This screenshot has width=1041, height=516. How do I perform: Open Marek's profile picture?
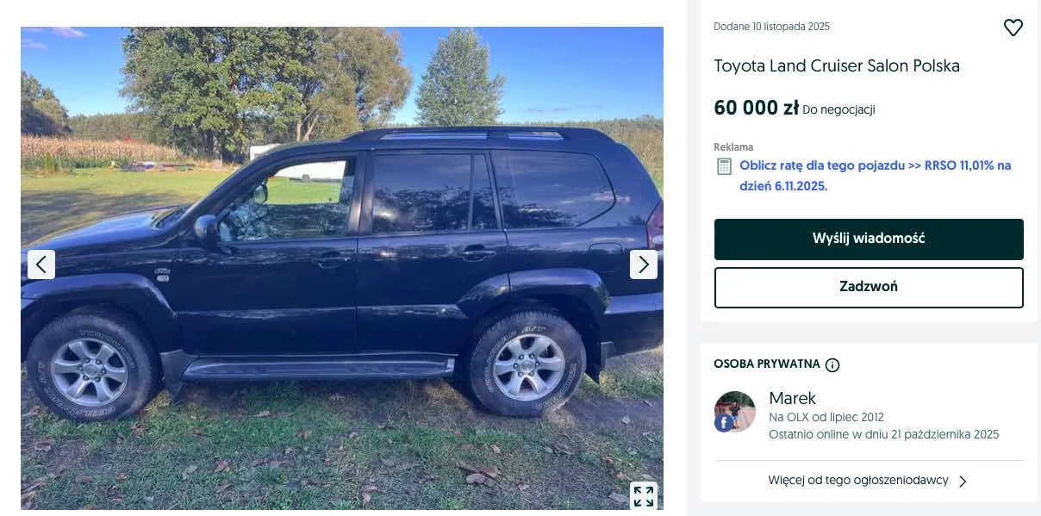click(735, 412)
